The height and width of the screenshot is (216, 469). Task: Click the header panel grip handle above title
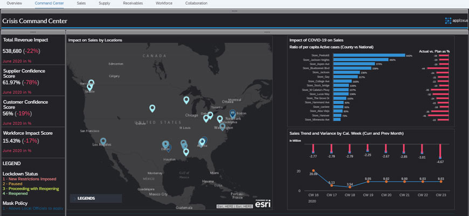[235, 11]
